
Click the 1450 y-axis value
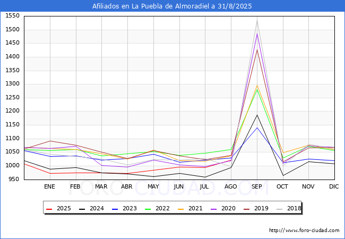13,43
